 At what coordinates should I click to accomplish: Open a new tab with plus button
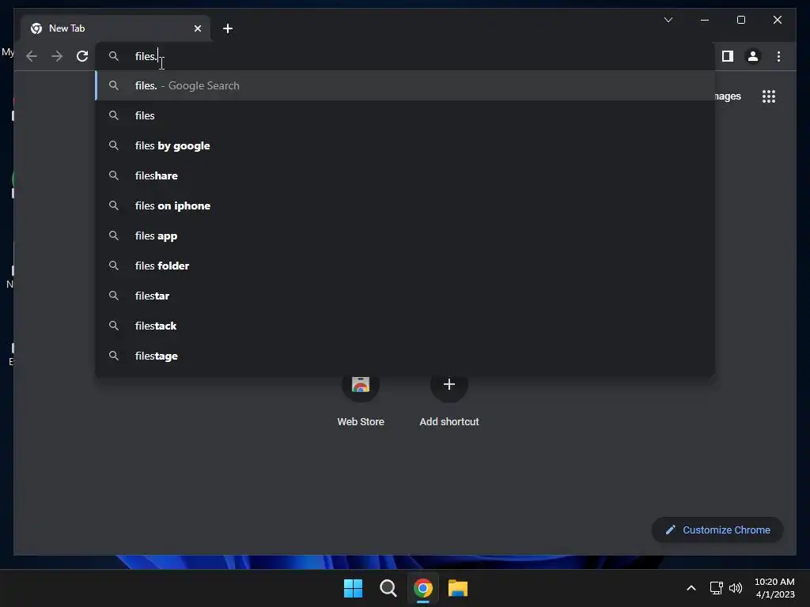pos(228,28)
